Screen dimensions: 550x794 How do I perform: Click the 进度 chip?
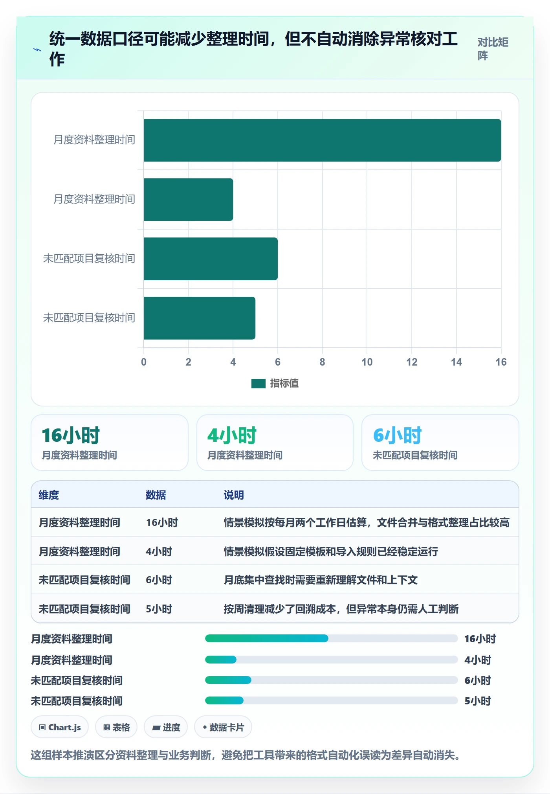point(166,727)
